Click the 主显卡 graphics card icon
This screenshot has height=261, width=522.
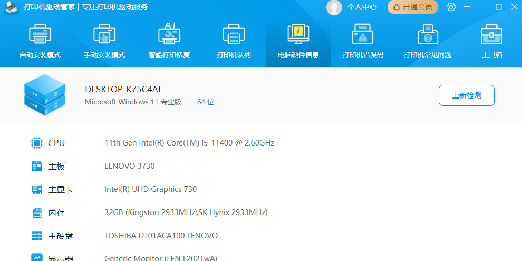click(x=37, y=189)
